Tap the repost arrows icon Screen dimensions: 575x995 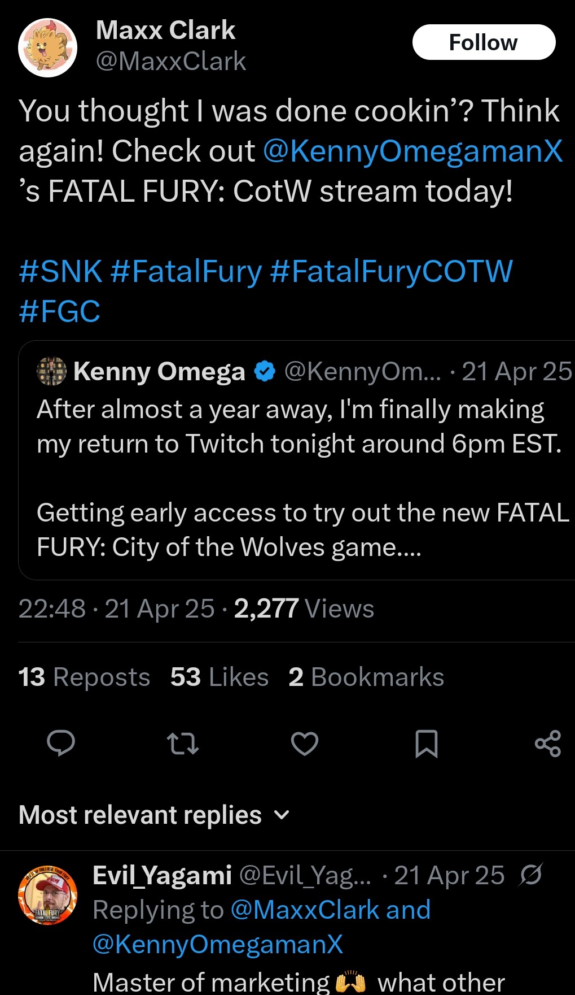(183, 743)
